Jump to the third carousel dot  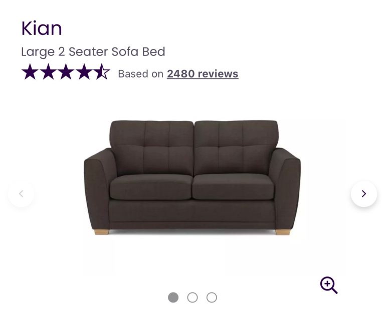[212, 297]
